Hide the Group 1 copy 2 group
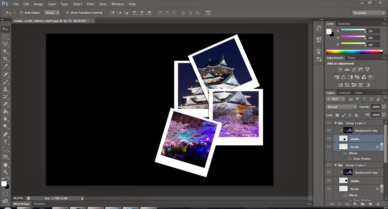388x209 pixels. (329, 165)
